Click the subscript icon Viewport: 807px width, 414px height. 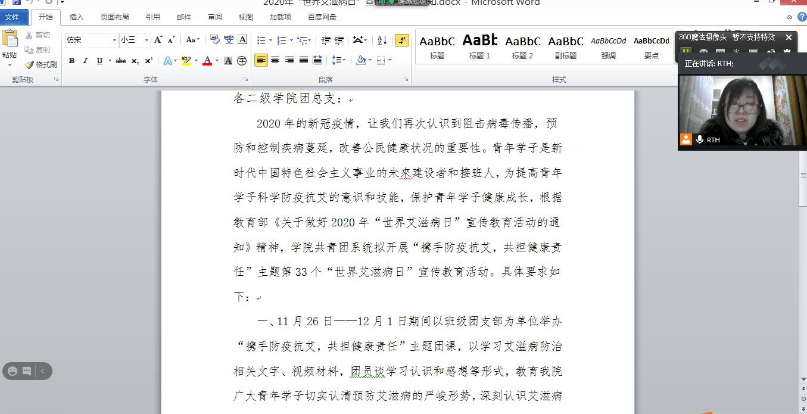(x=135, y=61)
